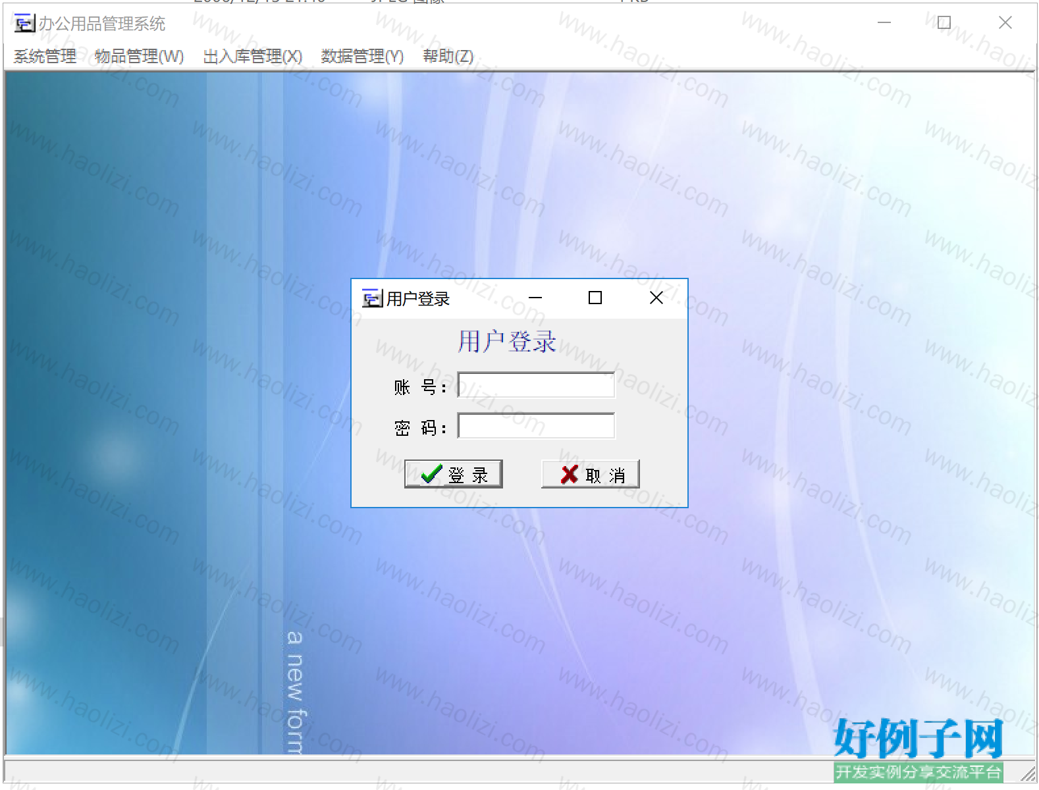
Task: Open the 数据管理(Y) menu
Action: coord(362,57)
